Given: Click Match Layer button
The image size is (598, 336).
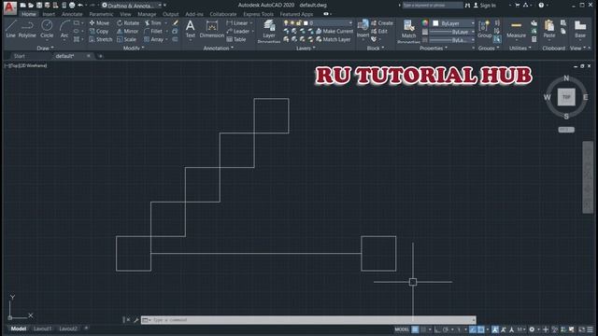Looking at the screenshot, I should (333, 39).
